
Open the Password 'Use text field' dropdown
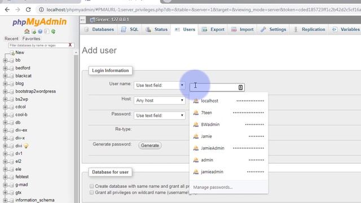(x=159, y=116)
